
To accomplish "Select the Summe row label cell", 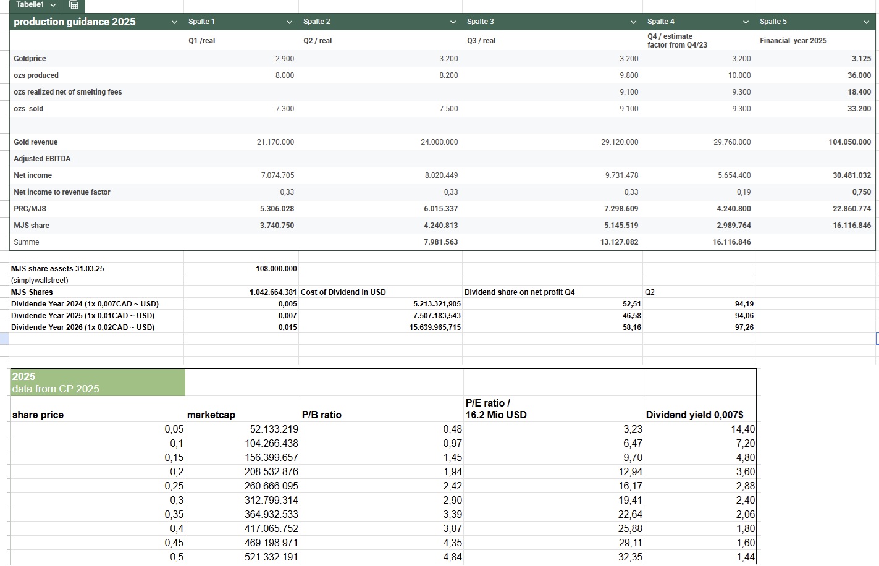I will tap(27, 242).
